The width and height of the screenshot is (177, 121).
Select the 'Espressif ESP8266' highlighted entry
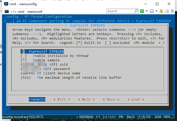pyautogui.click(x=42, y=51)
